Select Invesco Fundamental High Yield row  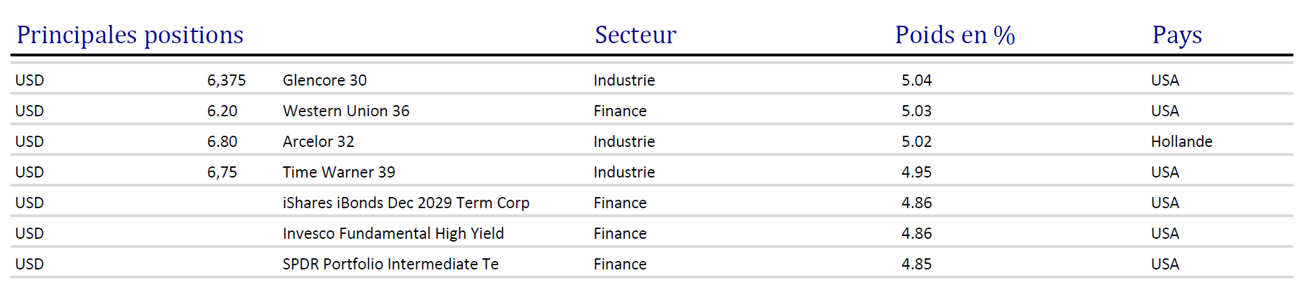pos(652,233)
